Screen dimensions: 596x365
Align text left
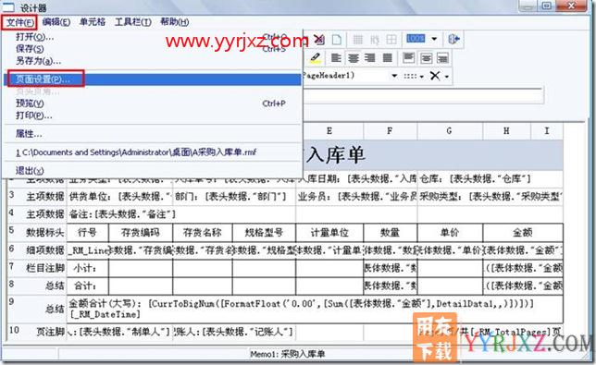point(336,58)
